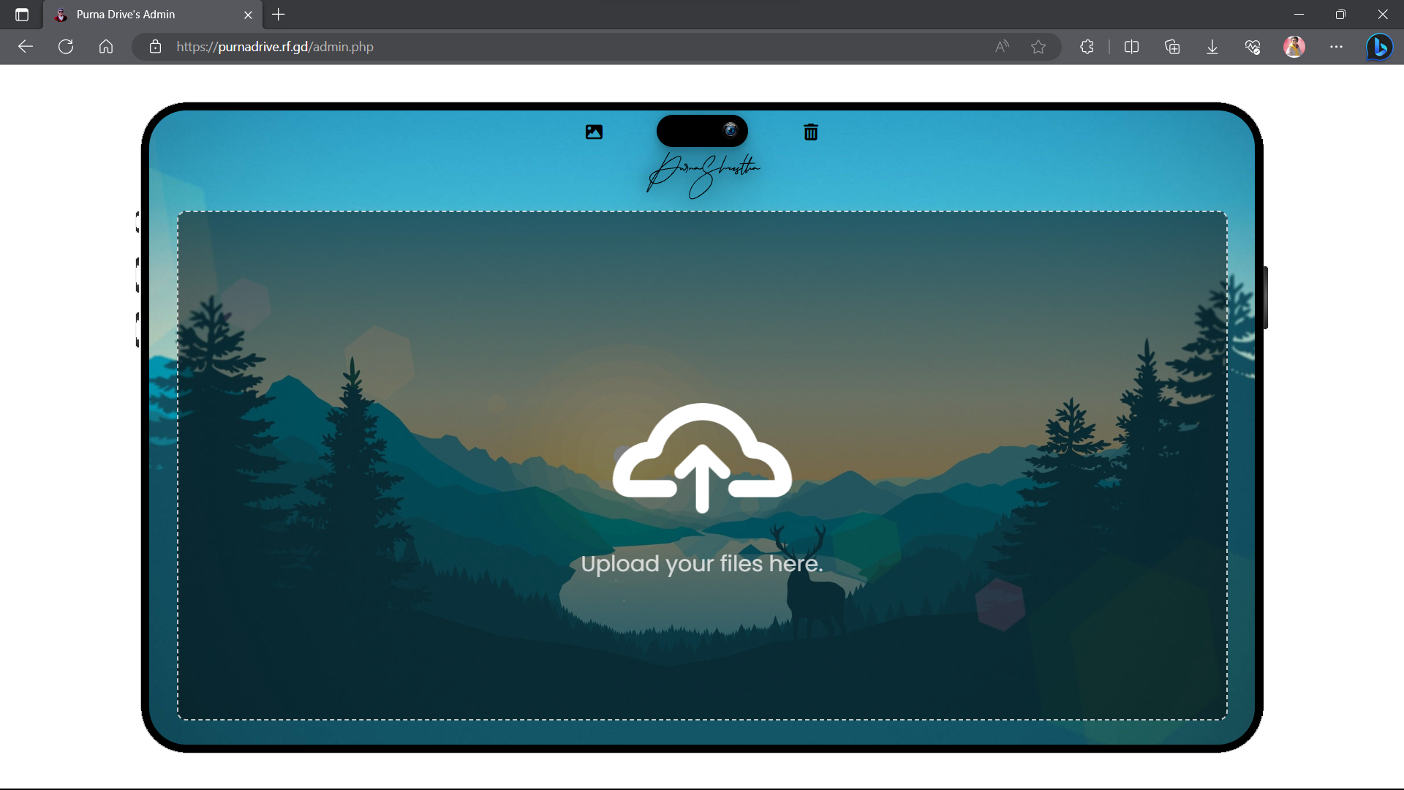Open the user profile avatar
The image size is (1404, 790).
click(1294, 47)
